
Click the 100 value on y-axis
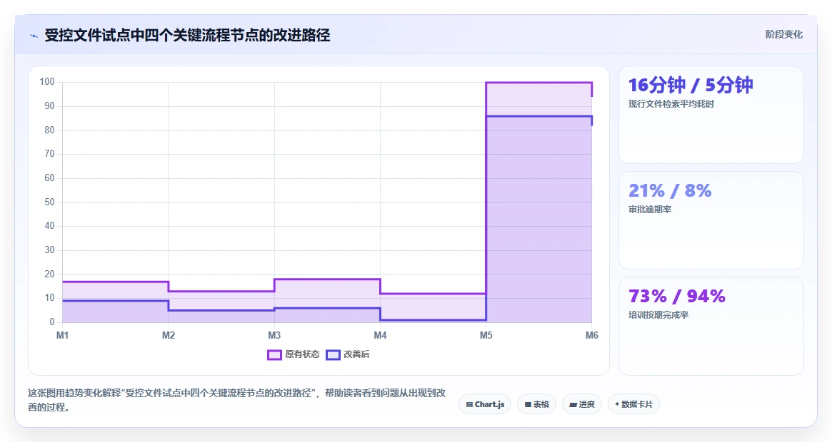pos(47,81)
